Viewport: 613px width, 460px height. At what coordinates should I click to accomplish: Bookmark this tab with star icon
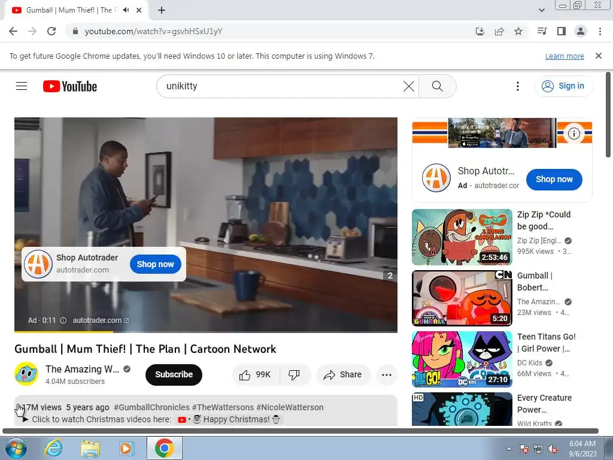[518, 31]
